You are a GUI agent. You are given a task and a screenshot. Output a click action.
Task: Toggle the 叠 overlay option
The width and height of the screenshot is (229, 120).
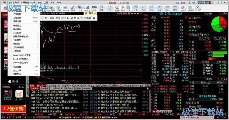coord(129,13)
